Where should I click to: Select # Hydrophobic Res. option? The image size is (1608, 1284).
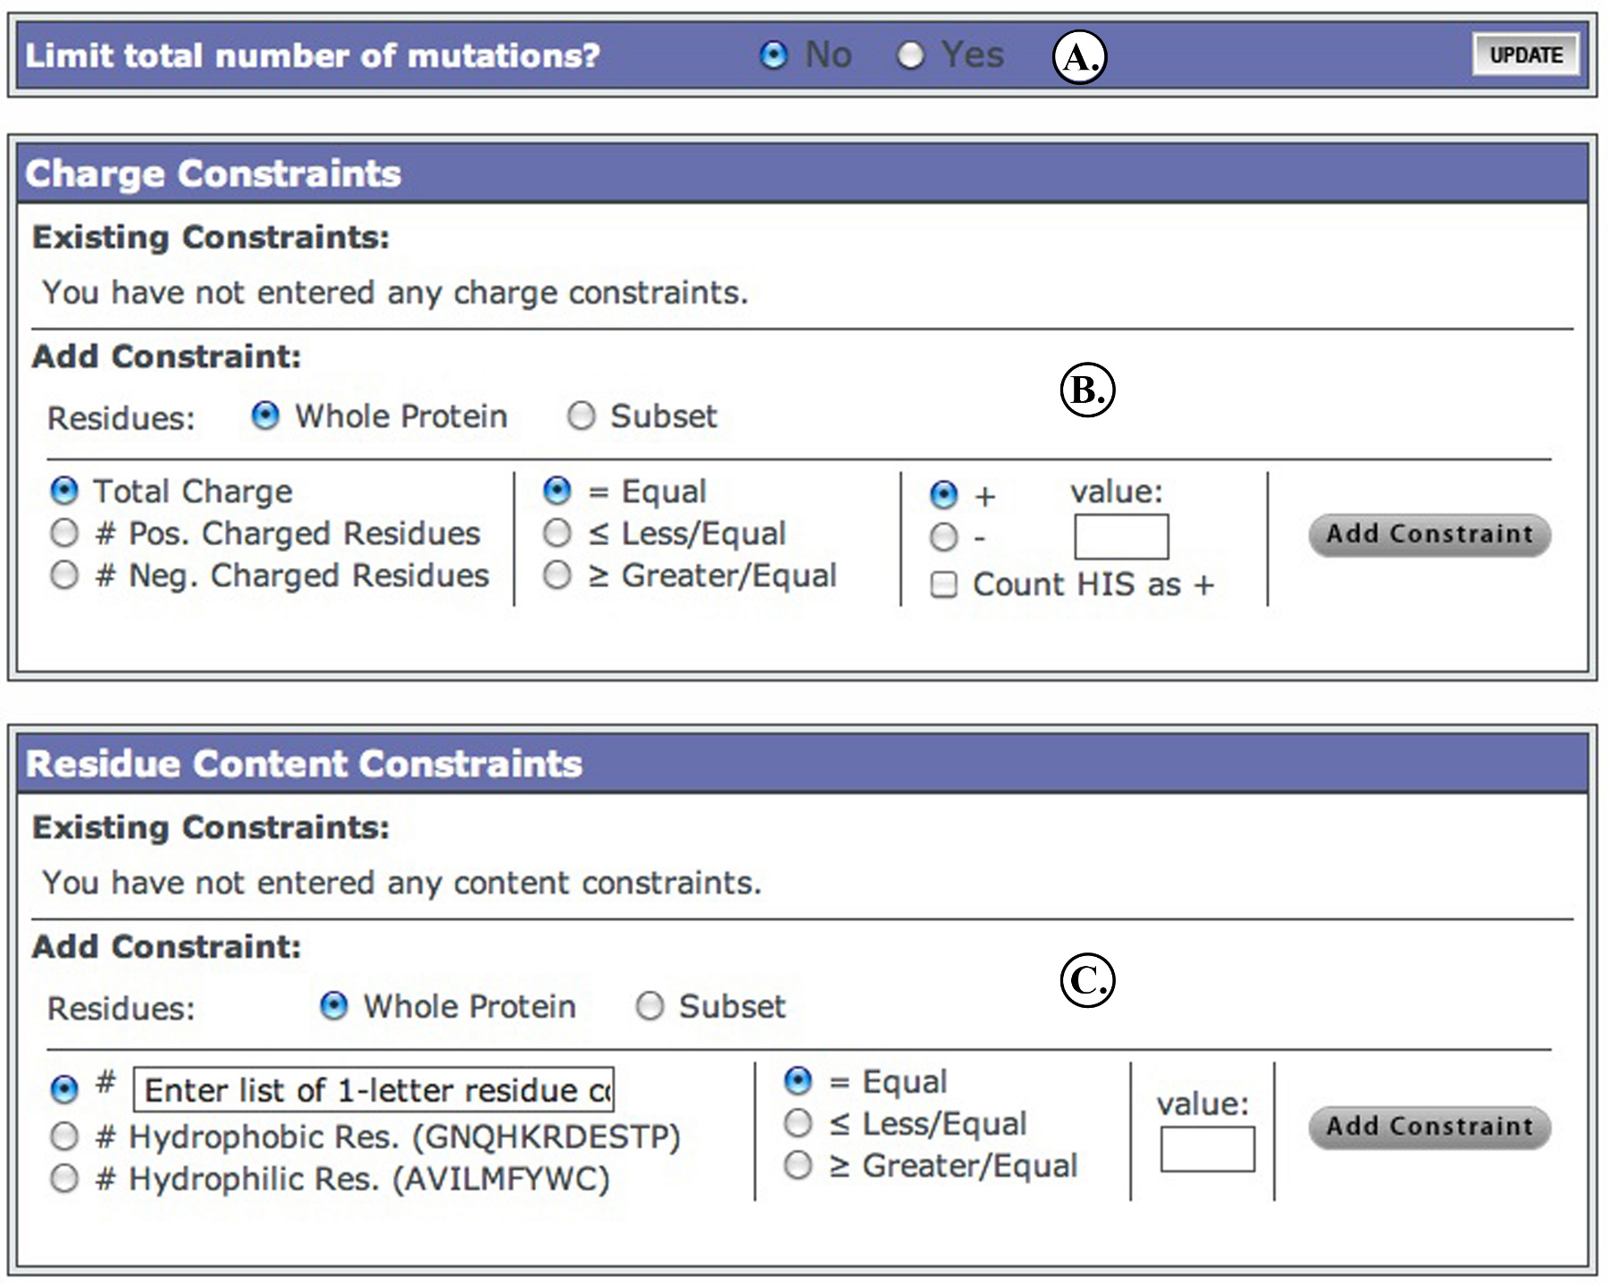[x=64, y=1137]
